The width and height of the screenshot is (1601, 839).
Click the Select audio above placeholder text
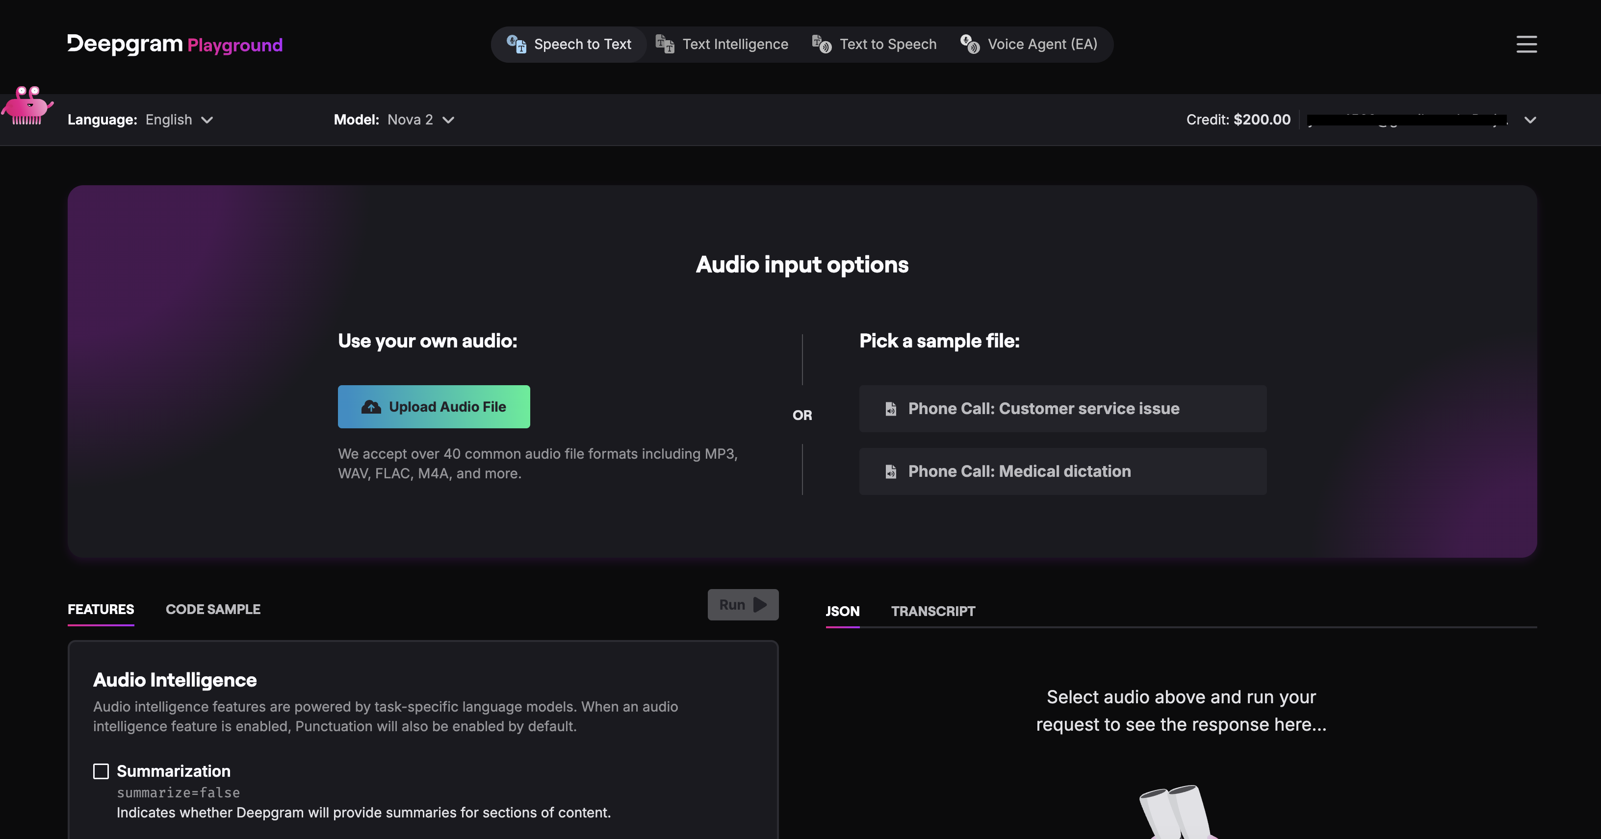click(1181, 711)
